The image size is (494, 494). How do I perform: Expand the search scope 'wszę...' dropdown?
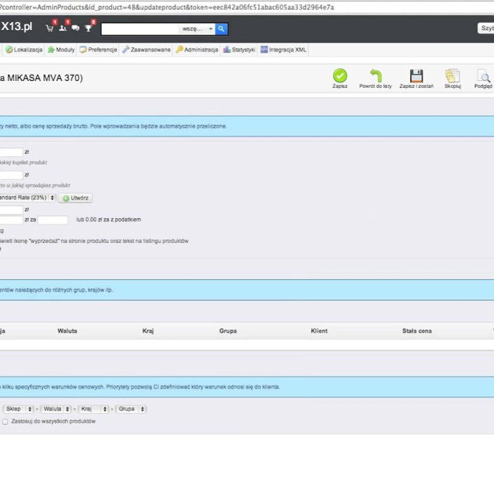[x=197, y=29]
